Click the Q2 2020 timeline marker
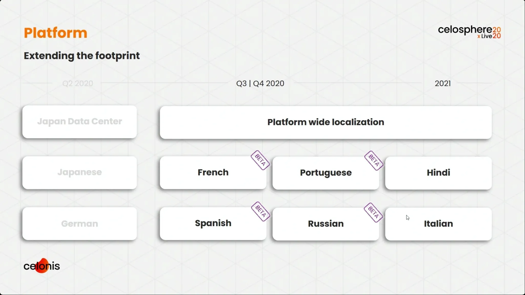The height and width of the screenshot is (295, 525). click(x=78, y=83)
